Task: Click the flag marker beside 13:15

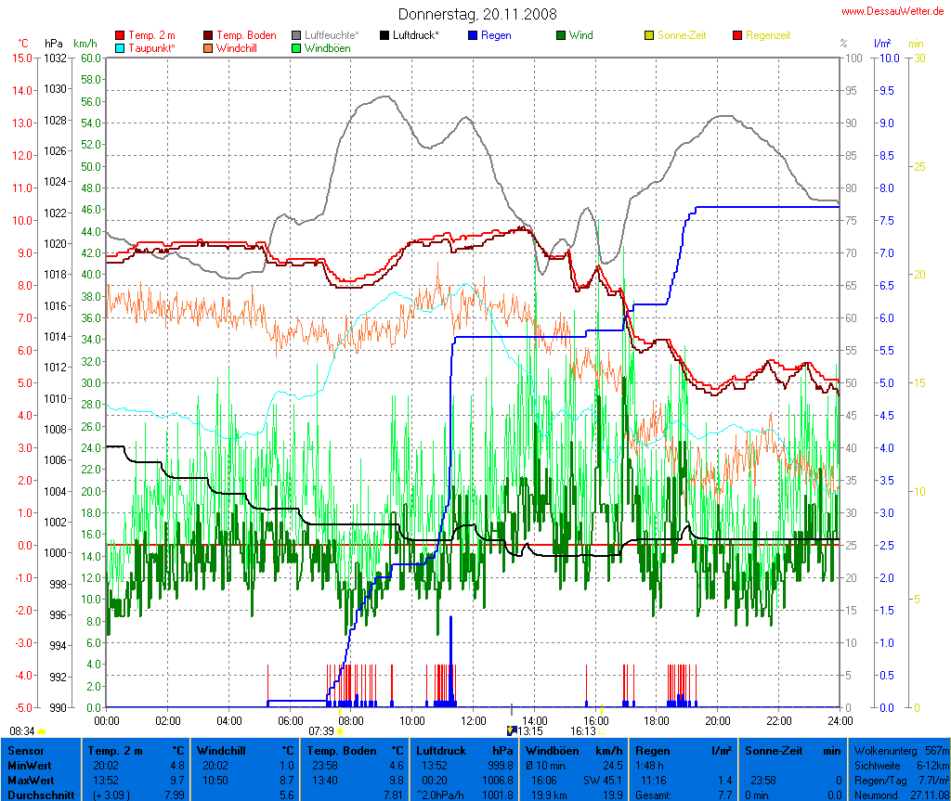Action: (x=511, y=731)
